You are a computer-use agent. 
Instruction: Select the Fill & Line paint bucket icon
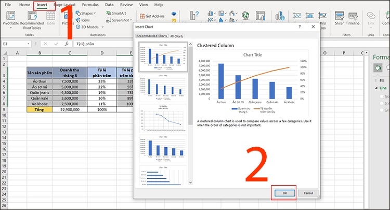(379, 68)
